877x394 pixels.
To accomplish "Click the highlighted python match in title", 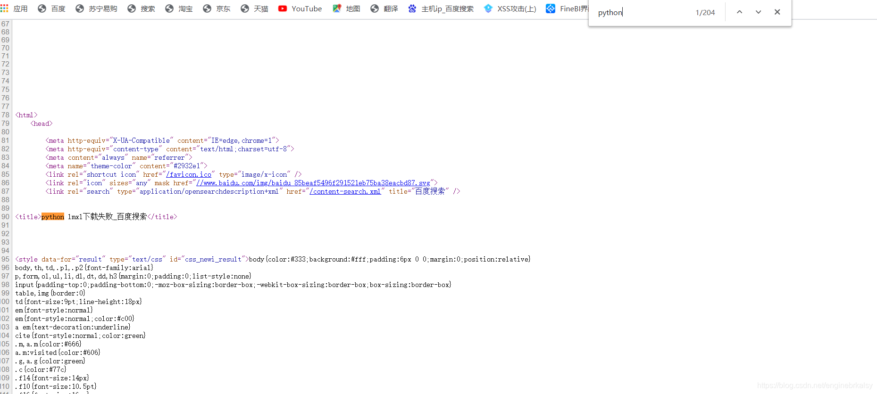I will coord(53,217).
